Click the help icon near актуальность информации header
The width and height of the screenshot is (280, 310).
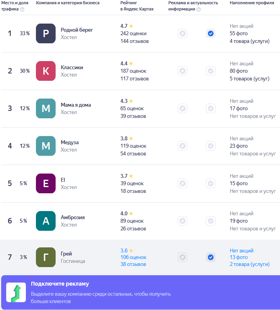pos(199,10)
